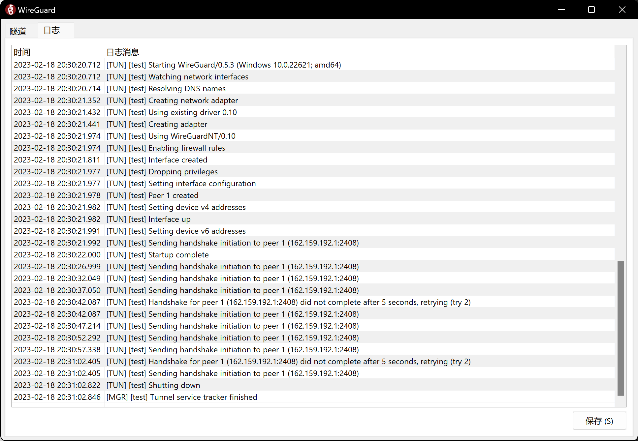Click the 保存 (Save) button
The width and height of the screenshot is (638, 441).
(599, 421)
